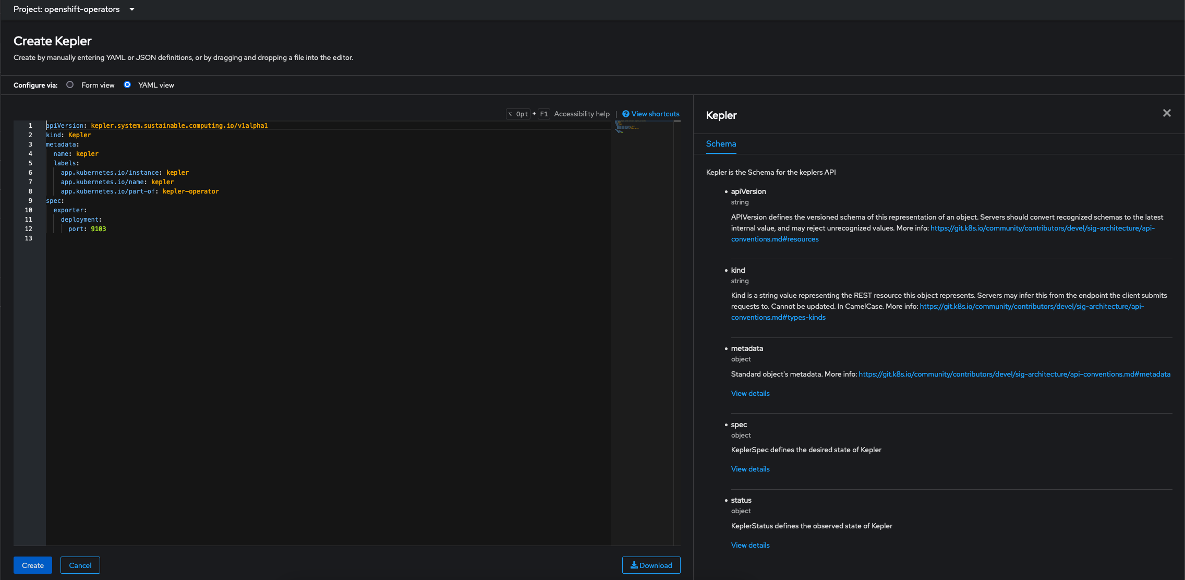Click the Cancel button
1185x580 pixels.
point(80,564)
